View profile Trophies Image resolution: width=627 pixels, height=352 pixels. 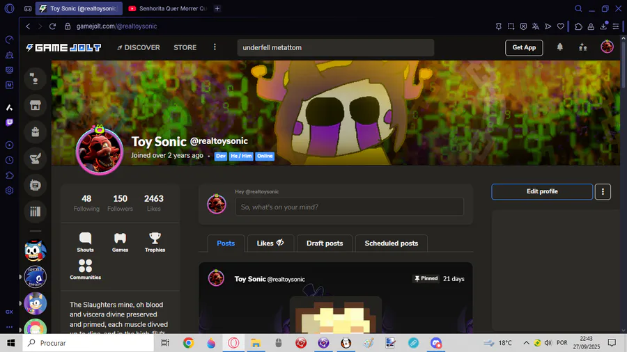[x=155, y=242]
